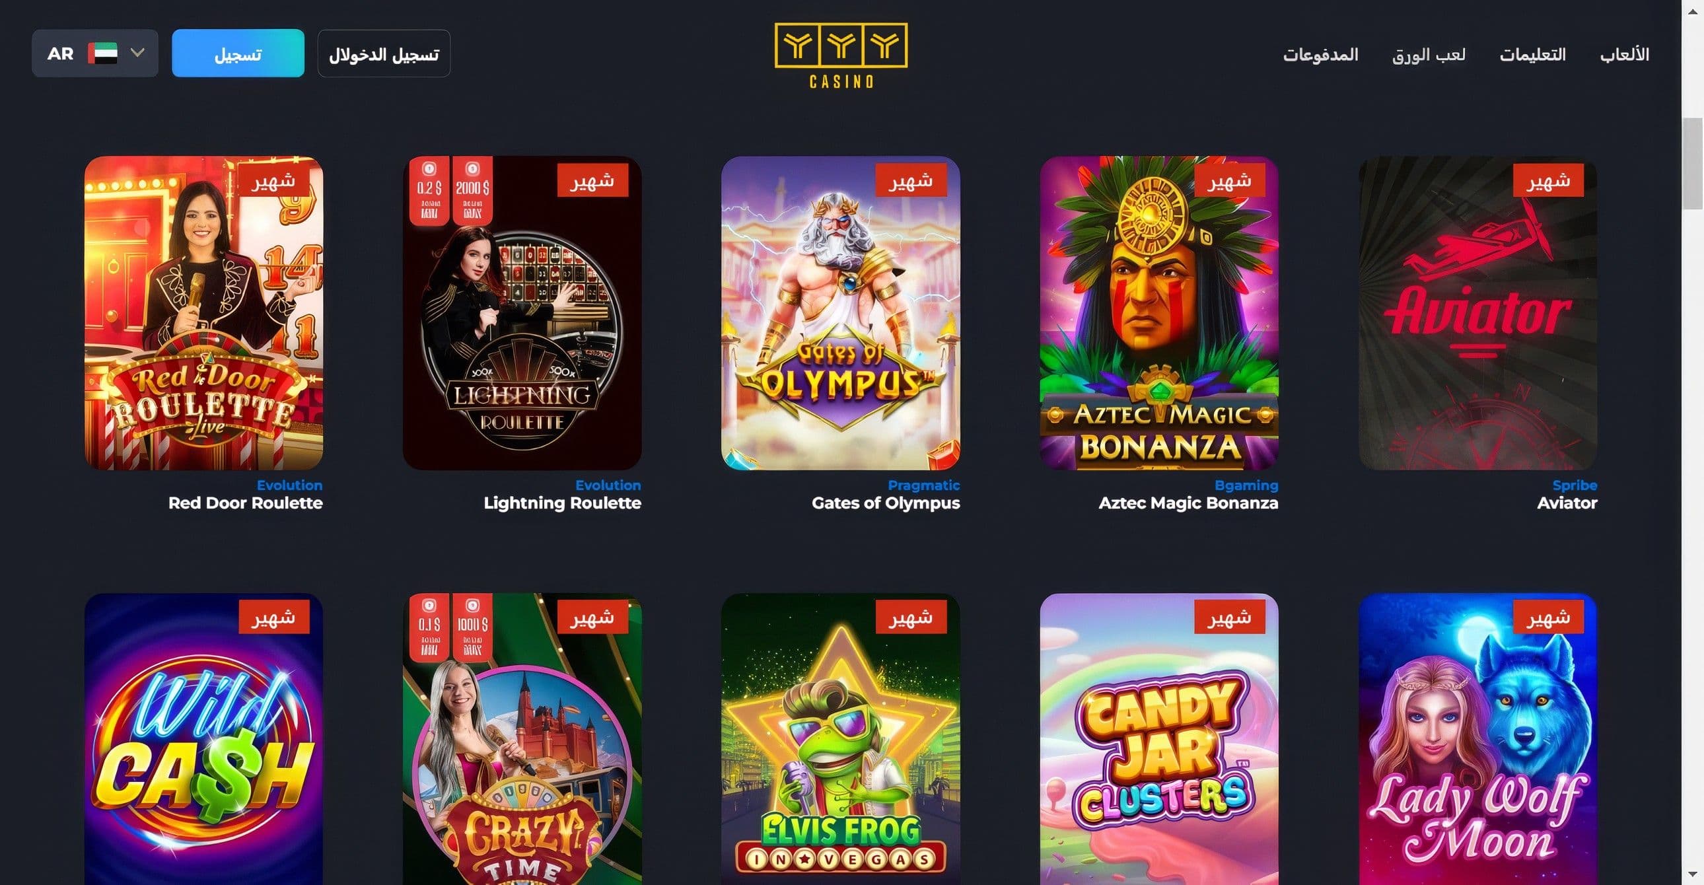Click the شهير badge on Wild Cash
Viewport: 1704px width, 885px height.
point(274,617)
